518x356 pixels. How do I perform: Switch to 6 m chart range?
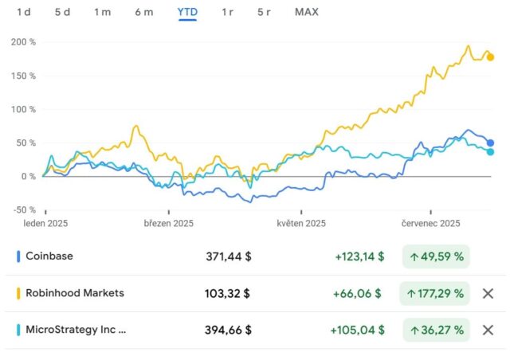pos(144,12)
